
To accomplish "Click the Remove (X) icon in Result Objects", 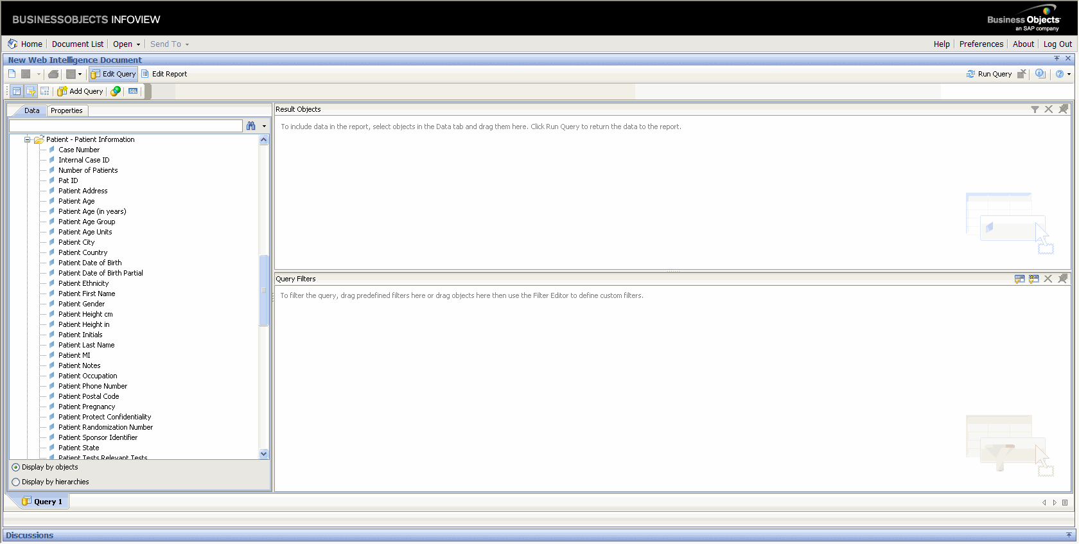I will pyautogui.click(x=1048, y=109).
